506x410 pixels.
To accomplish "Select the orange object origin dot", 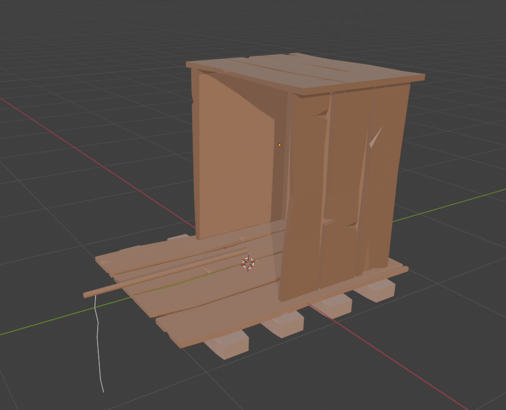I will click(280, 145).
